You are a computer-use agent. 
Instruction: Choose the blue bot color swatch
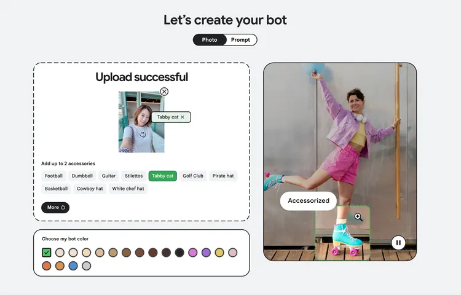(x=73, y=266)
